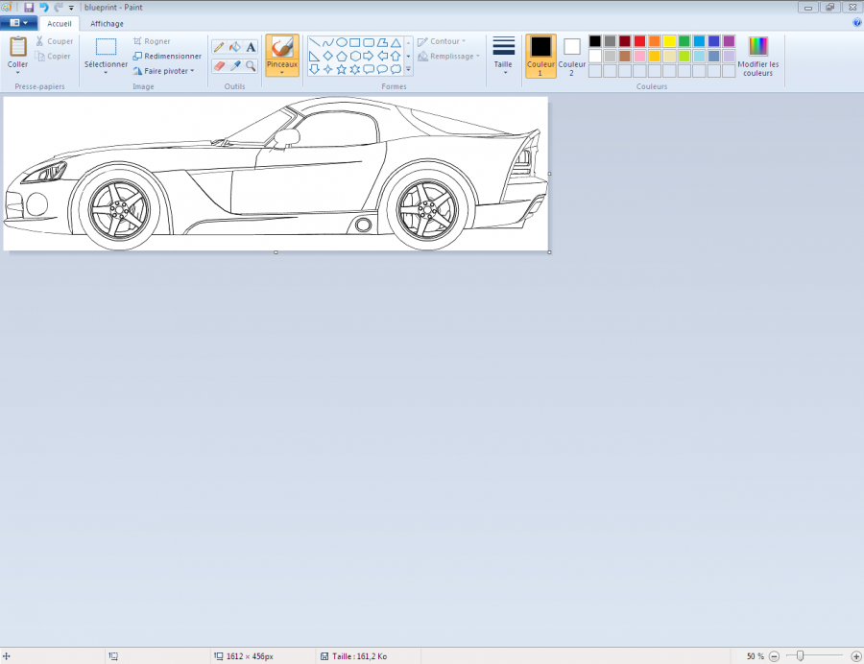
Task: Open the Faire pivoter dropdown
Action: [x=168, y=71]
